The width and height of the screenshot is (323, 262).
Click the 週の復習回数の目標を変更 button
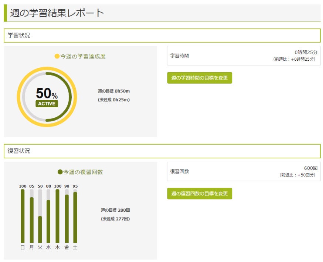click(x=200, y=194)
